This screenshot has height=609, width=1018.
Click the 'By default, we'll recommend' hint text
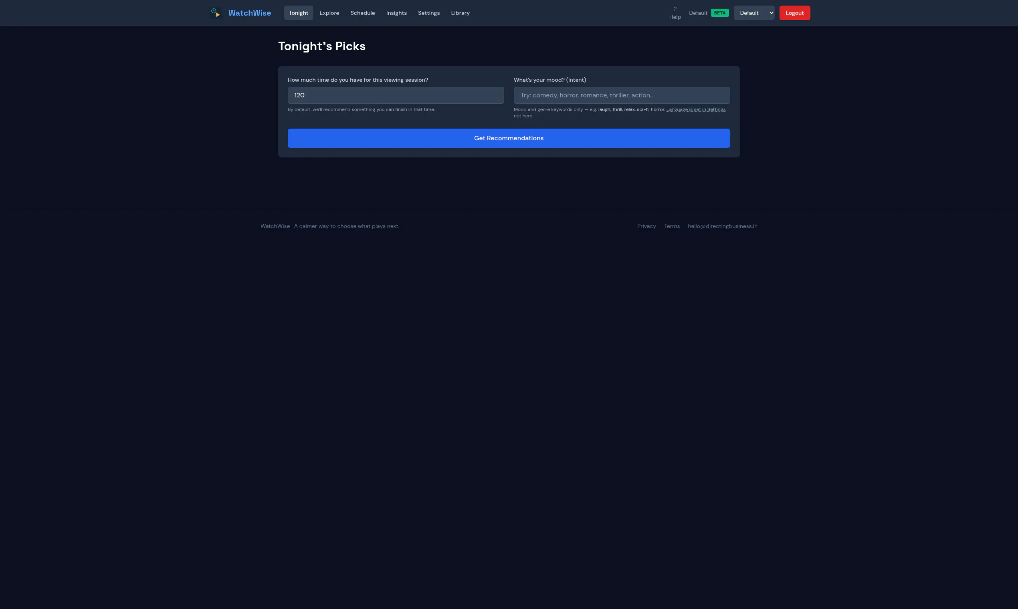(361, 109)
